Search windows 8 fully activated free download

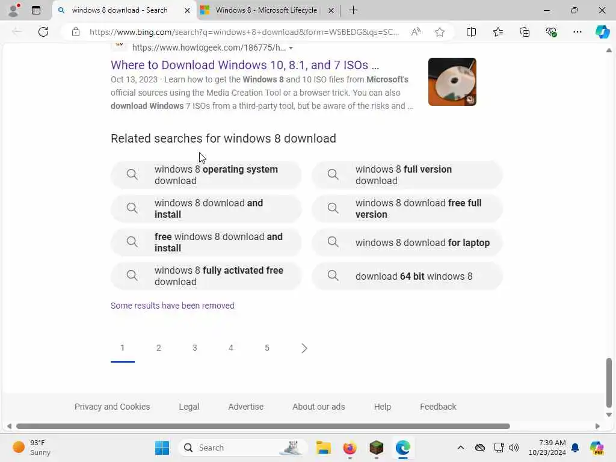206,276
